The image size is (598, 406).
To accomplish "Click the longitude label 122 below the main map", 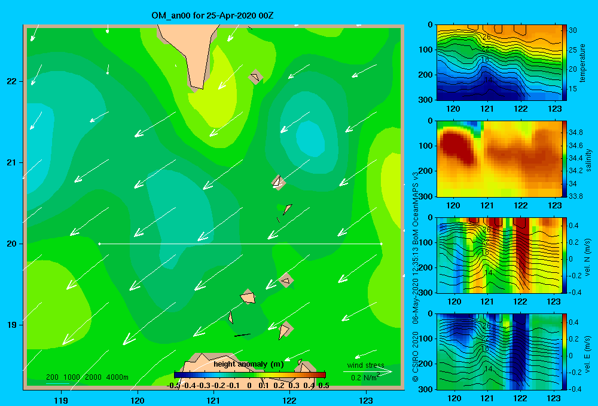I will point(290,400).
